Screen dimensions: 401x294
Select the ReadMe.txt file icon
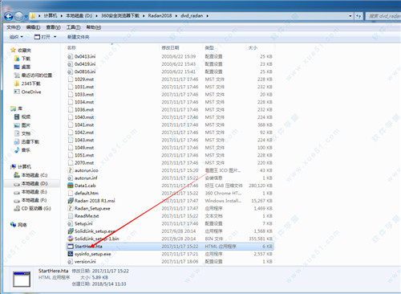click(71, 216)
